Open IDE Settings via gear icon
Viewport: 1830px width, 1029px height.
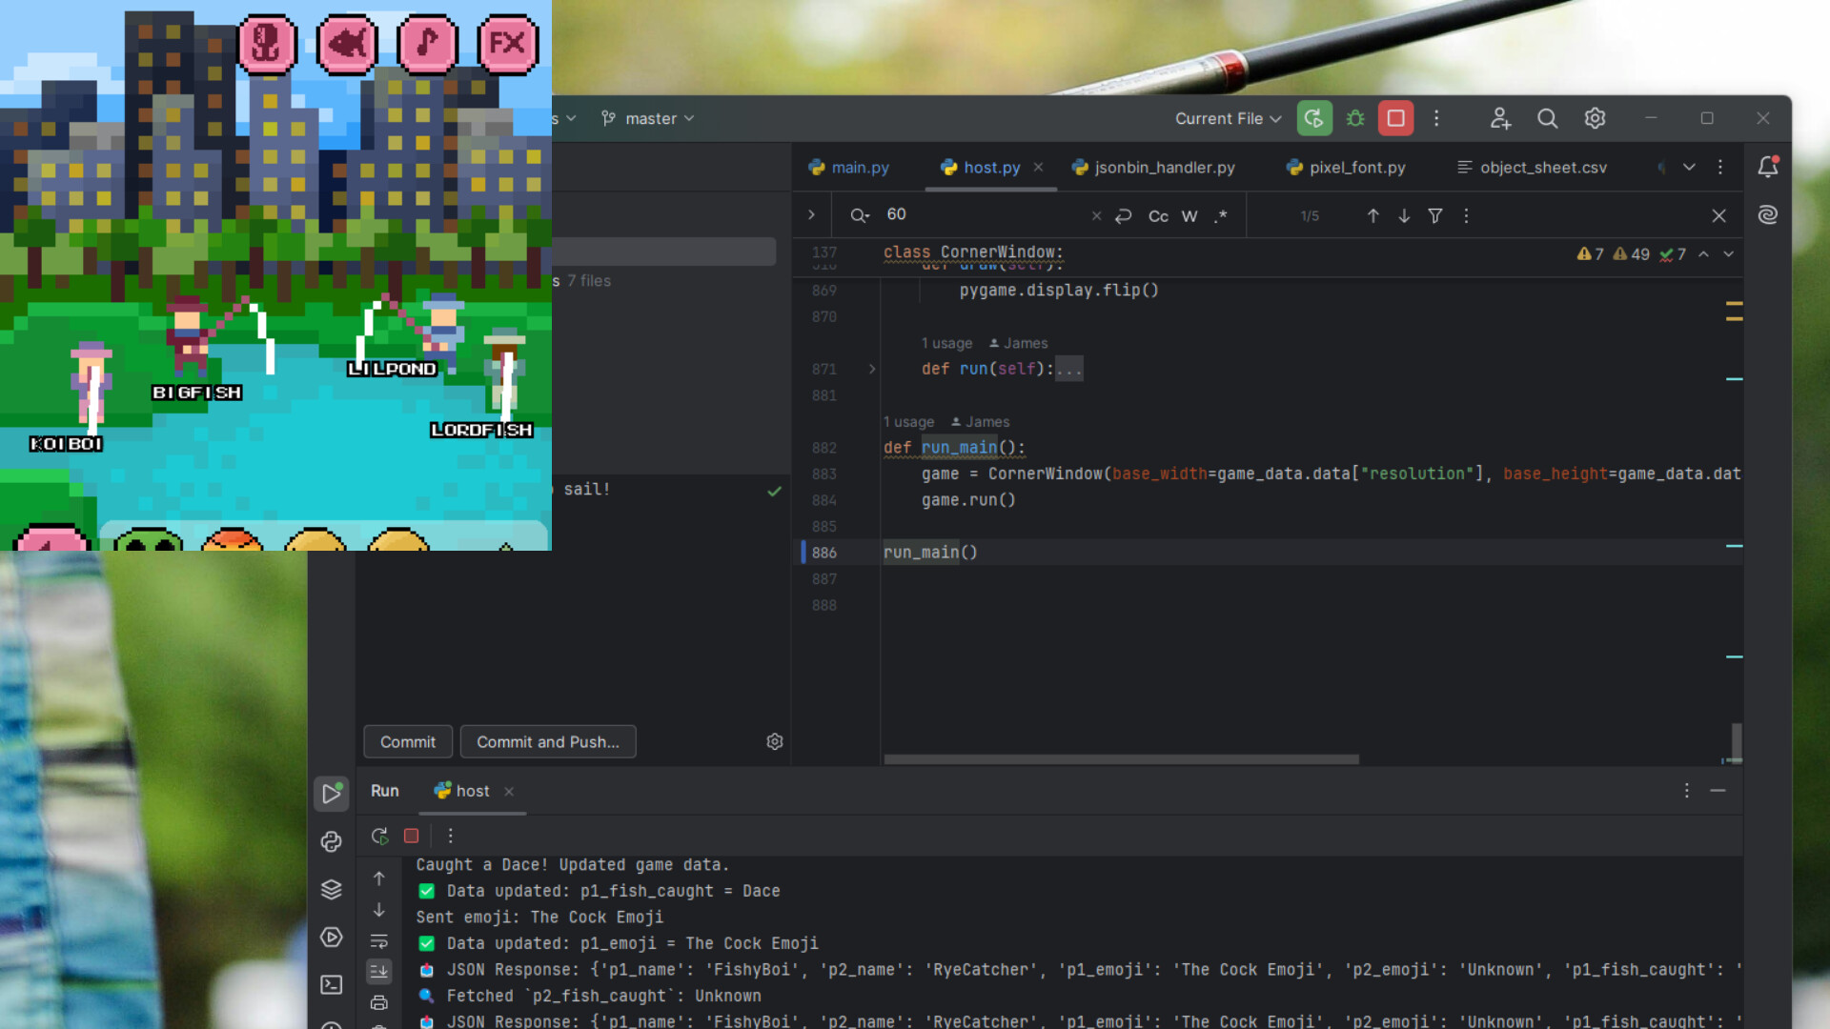coord(1595,118)
